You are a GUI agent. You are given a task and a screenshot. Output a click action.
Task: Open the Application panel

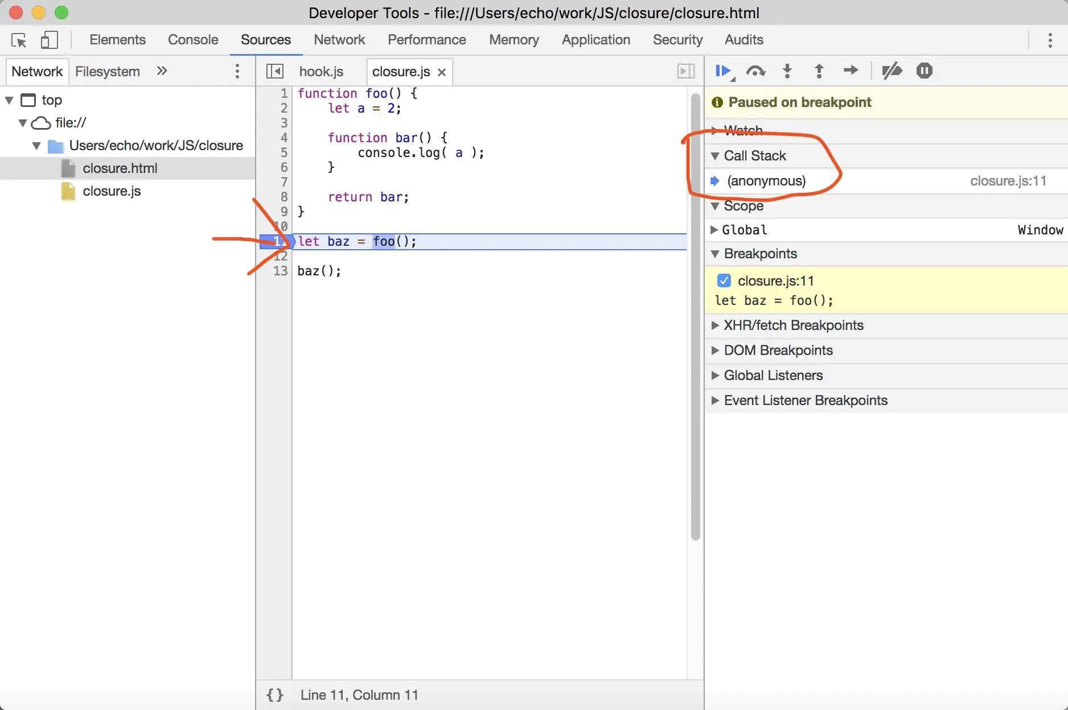596,40
